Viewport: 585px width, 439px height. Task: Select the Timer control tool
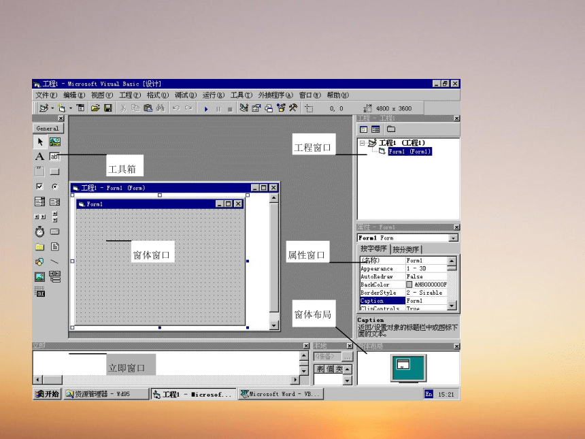[40, 231]
